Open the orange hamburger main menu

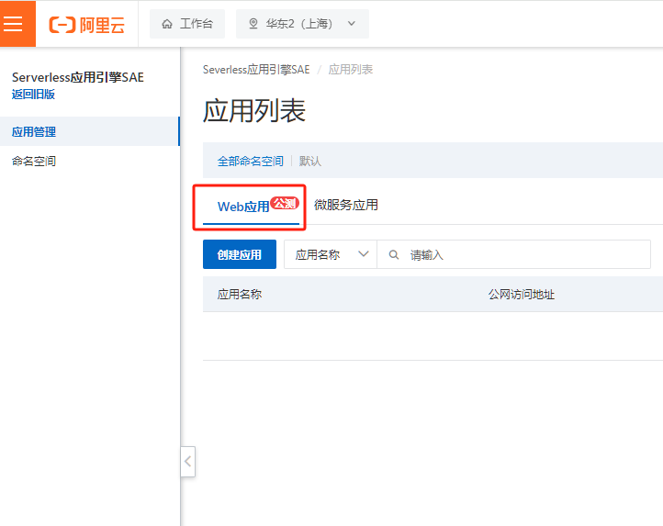point(17,24)
